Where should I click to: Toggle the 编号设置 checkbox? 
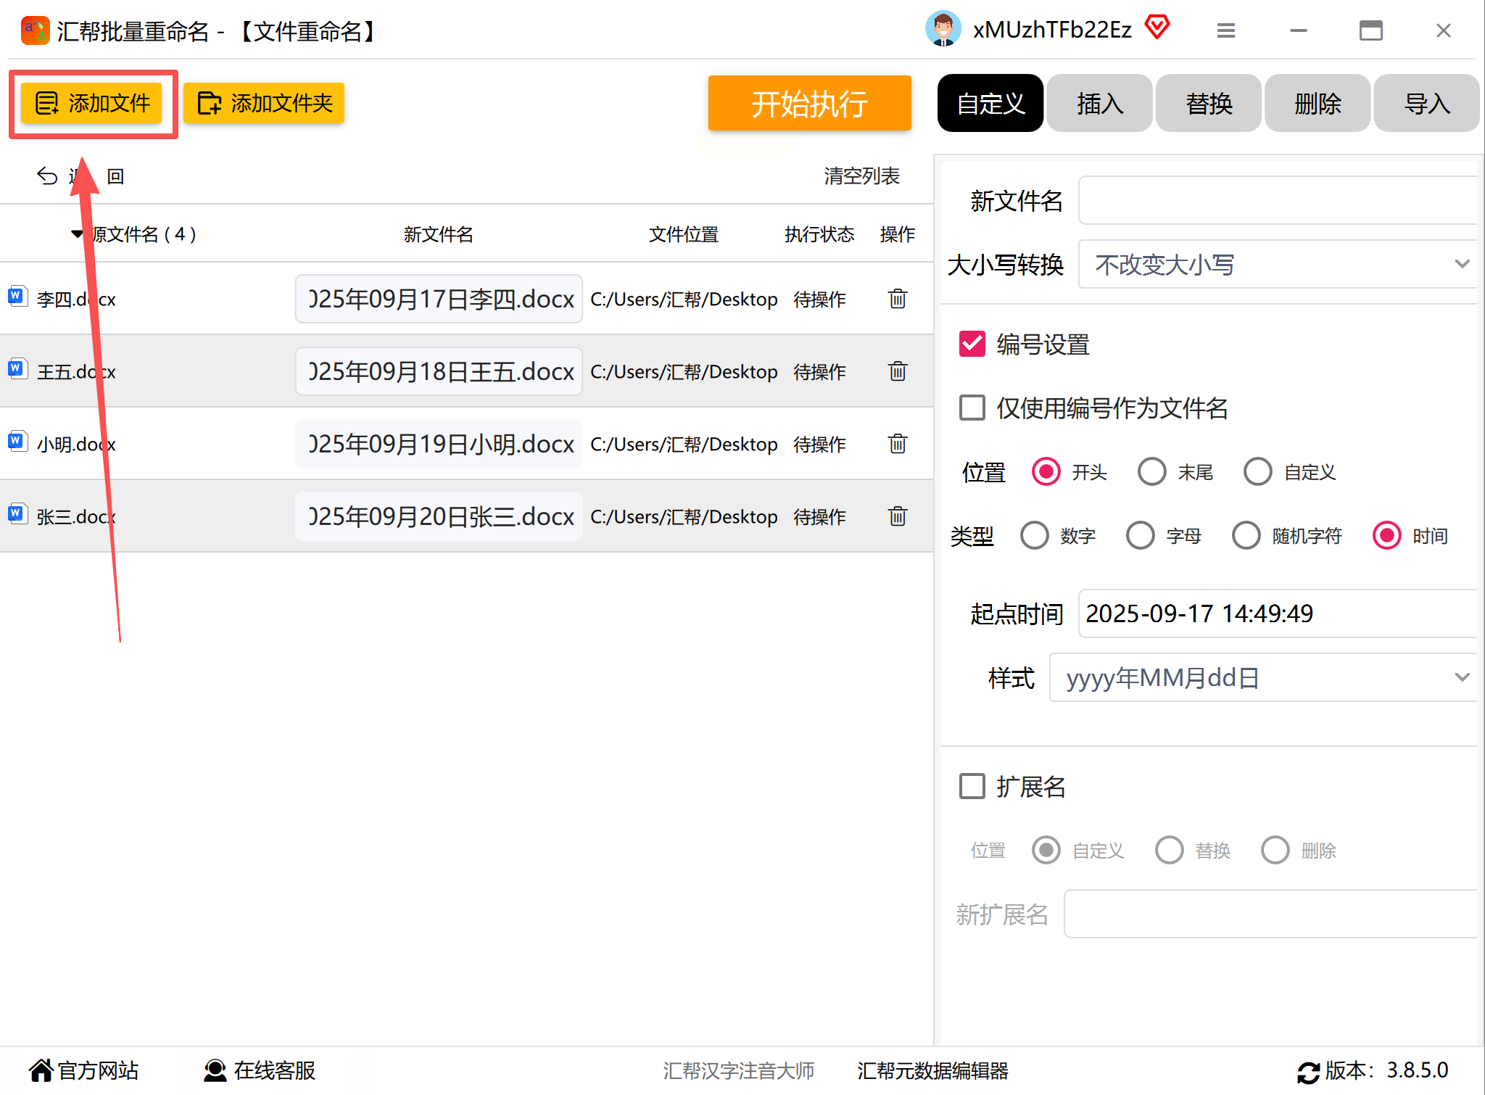(972, 344)
